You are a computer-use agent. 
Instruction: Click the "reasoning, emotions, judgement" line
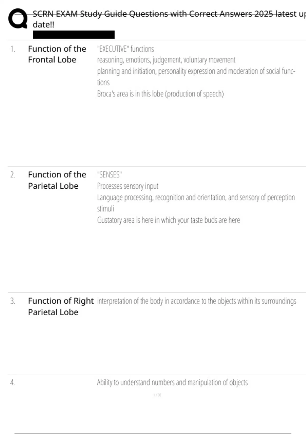pos(166,60)
